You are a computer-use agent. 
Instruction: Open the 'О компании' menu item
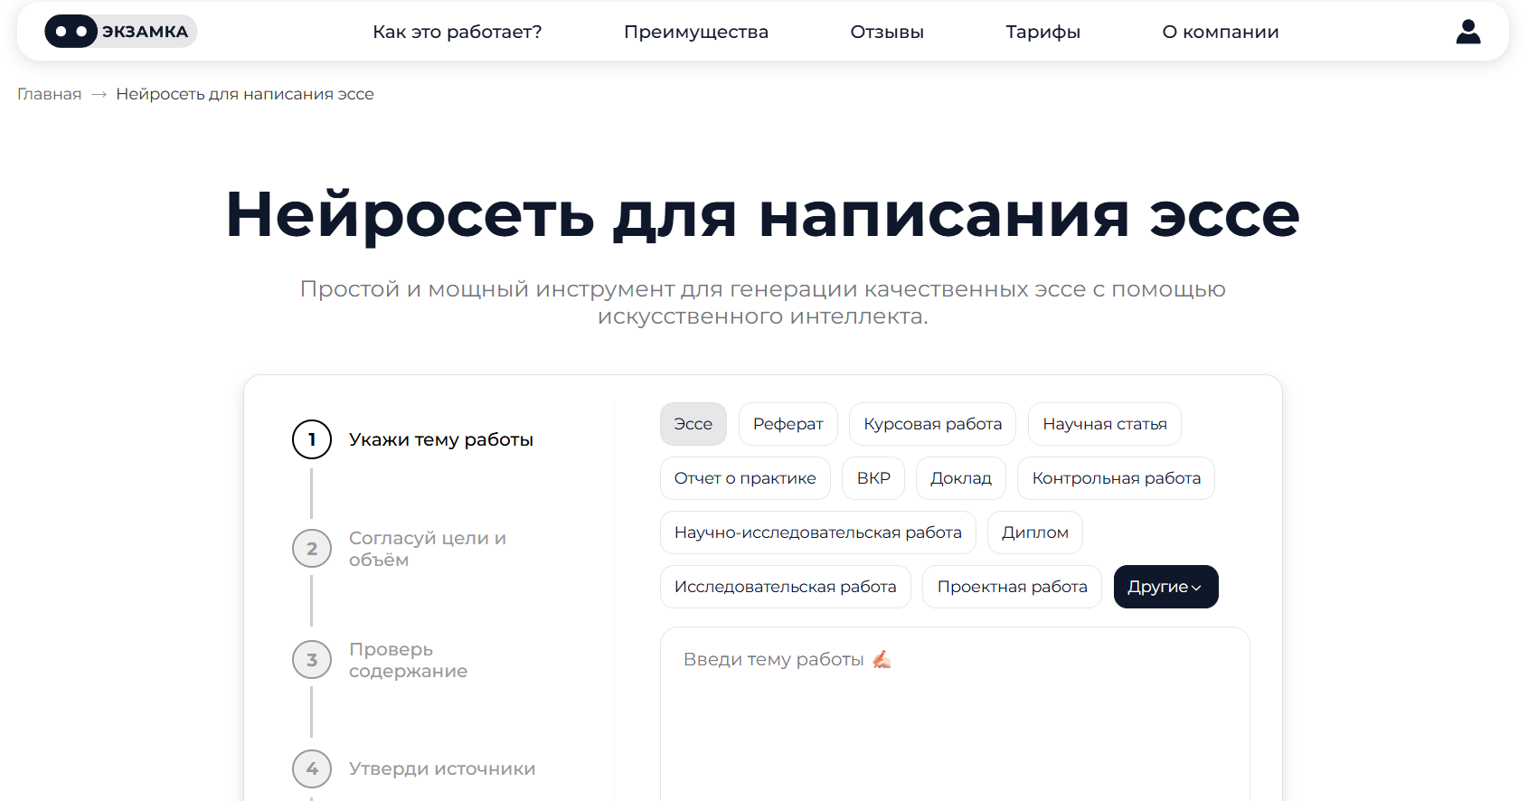[x=1221, y=32]
